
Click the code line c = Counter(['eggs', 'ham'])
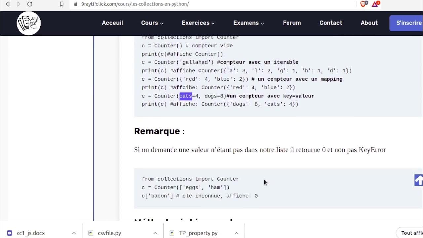click(x=186, y=187)
